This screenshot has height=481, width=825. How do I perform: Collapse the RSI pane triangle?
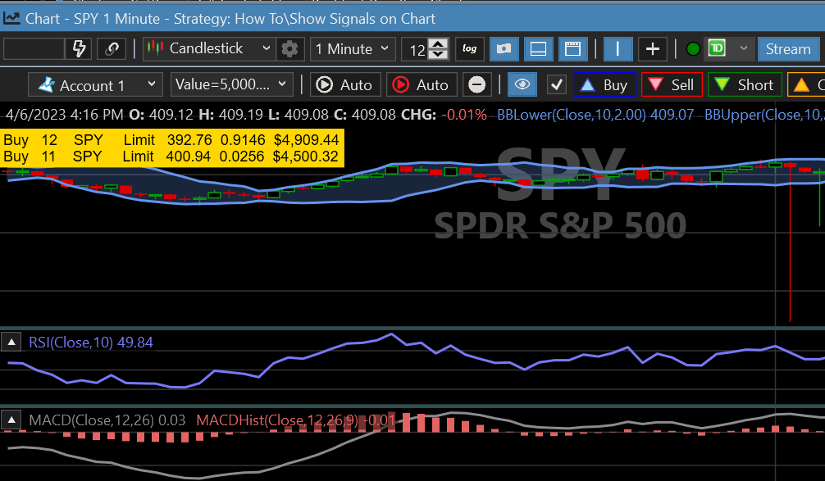[x=11, y=343]
